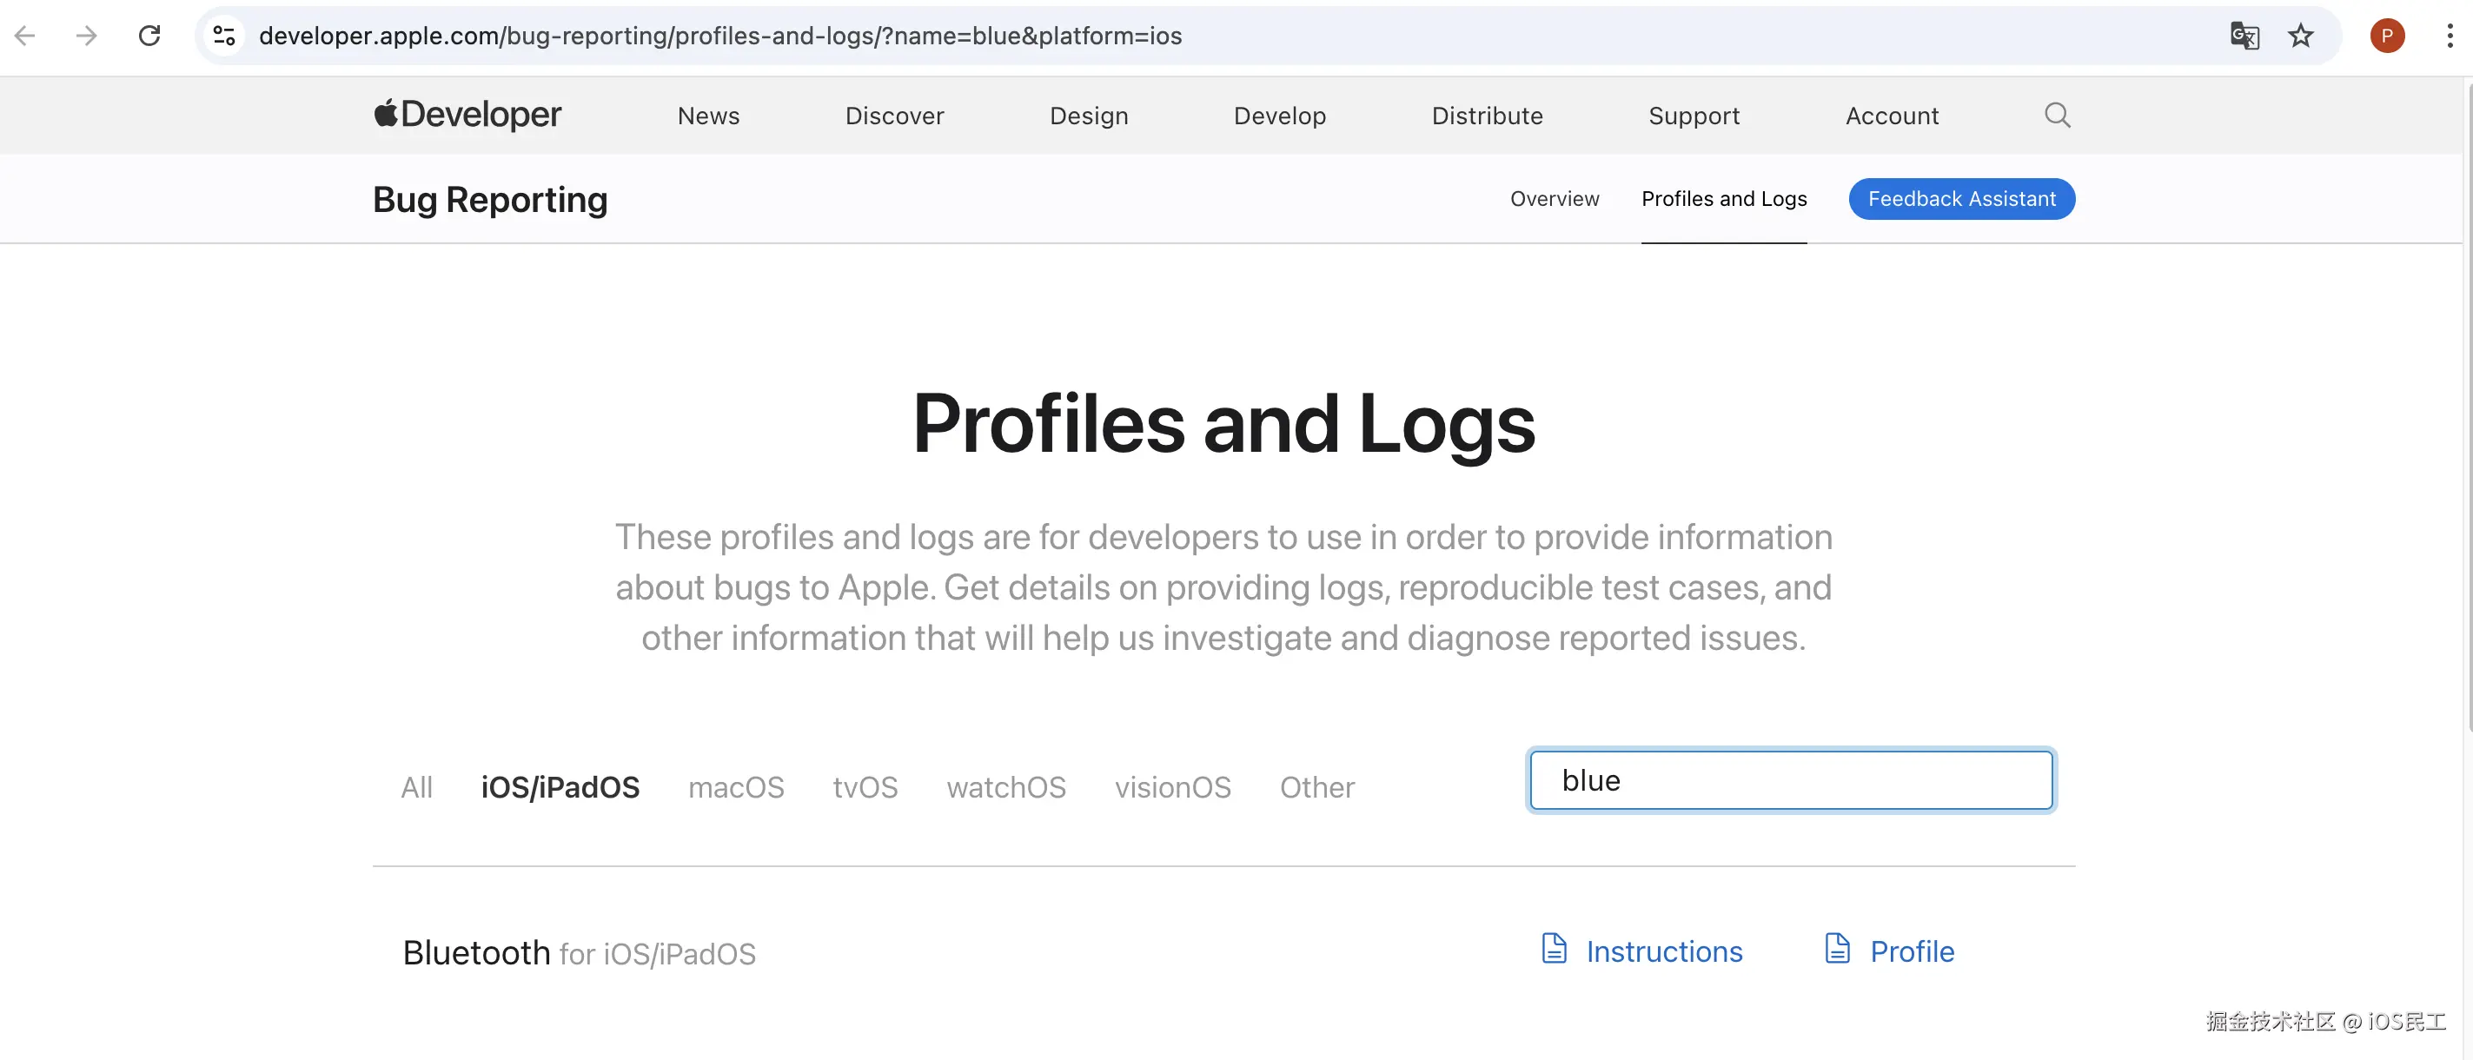The width and height of the screenshot is (2473, 1060).
Task: Select the visionOS platform filter
Action: (x=1172, y=787)
